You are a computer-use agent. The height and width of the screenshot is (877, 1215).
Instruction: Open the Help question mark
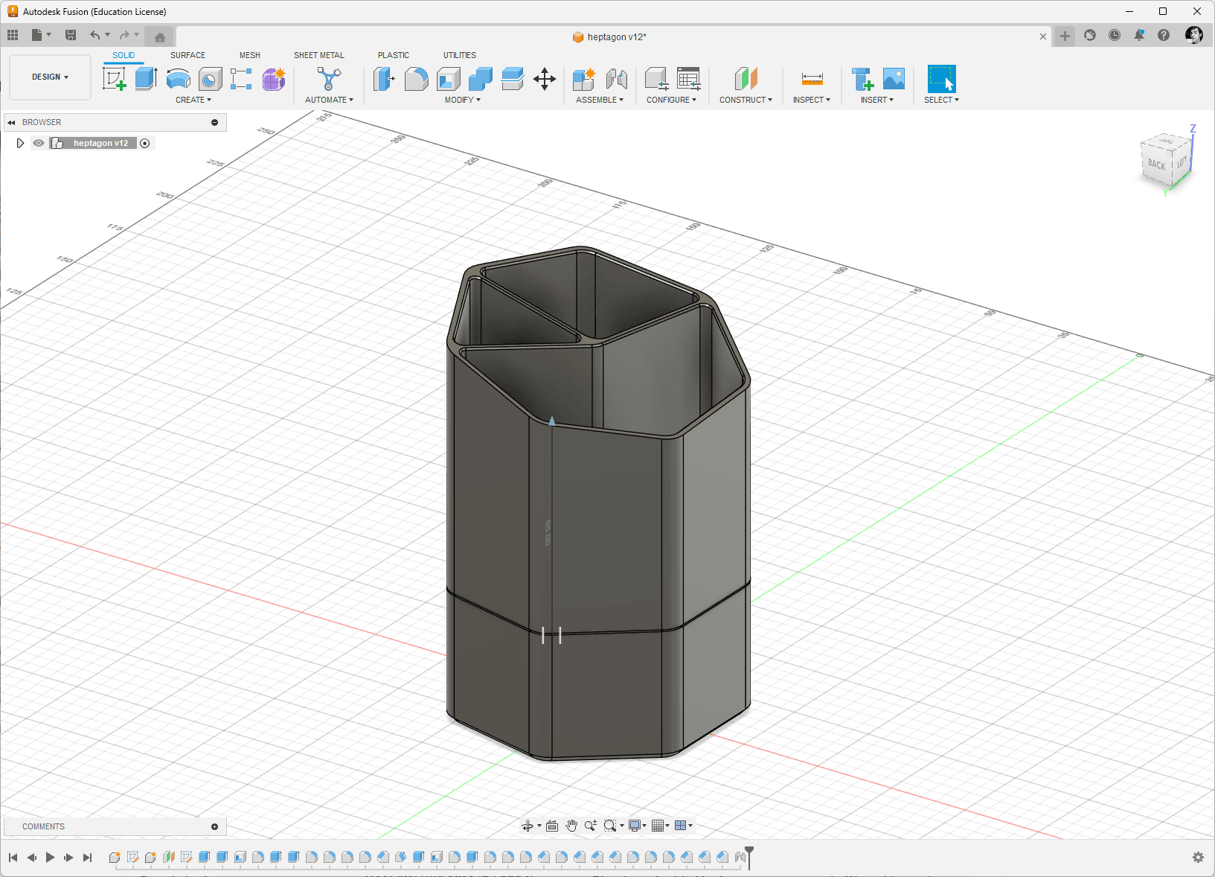pos(1164,35)
